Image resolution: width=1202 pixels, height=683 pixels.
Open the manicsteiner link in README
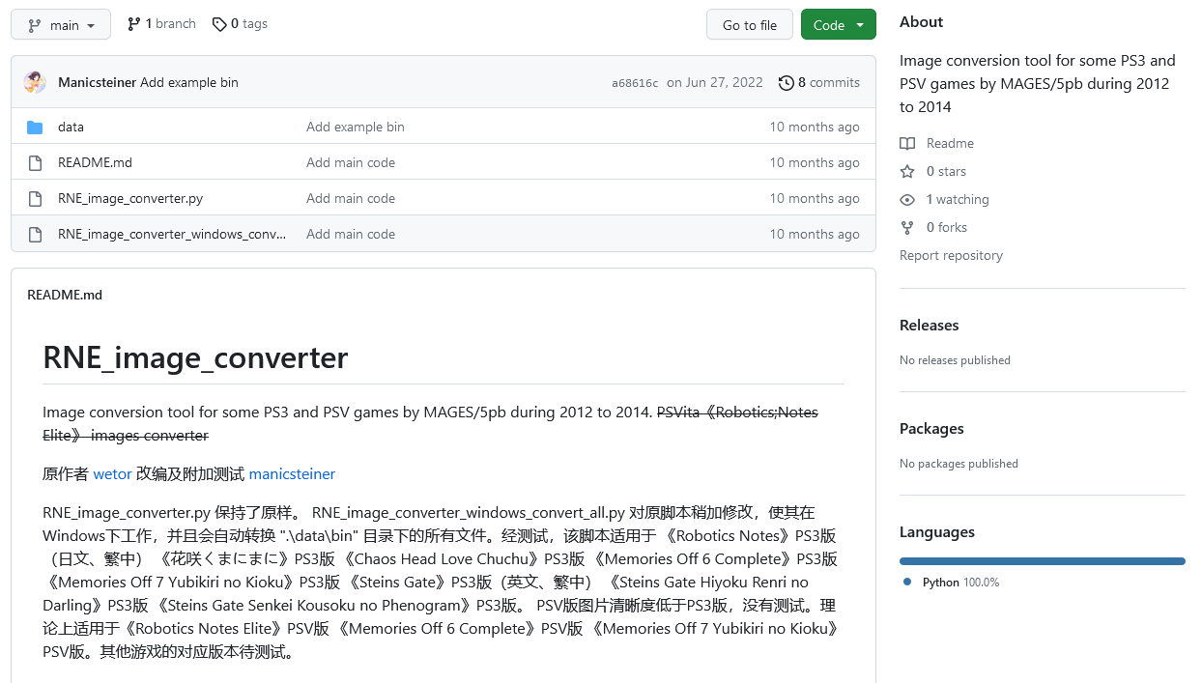coord(292,474)
